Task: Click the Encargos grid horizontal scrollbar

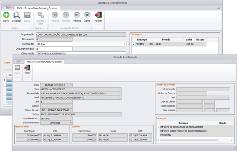Action: point(195,140)
